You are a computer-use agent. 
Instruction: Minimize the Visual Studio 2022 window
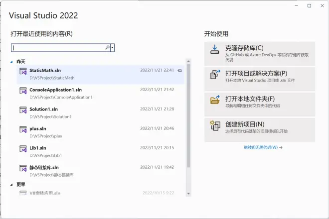click(296, 5)
